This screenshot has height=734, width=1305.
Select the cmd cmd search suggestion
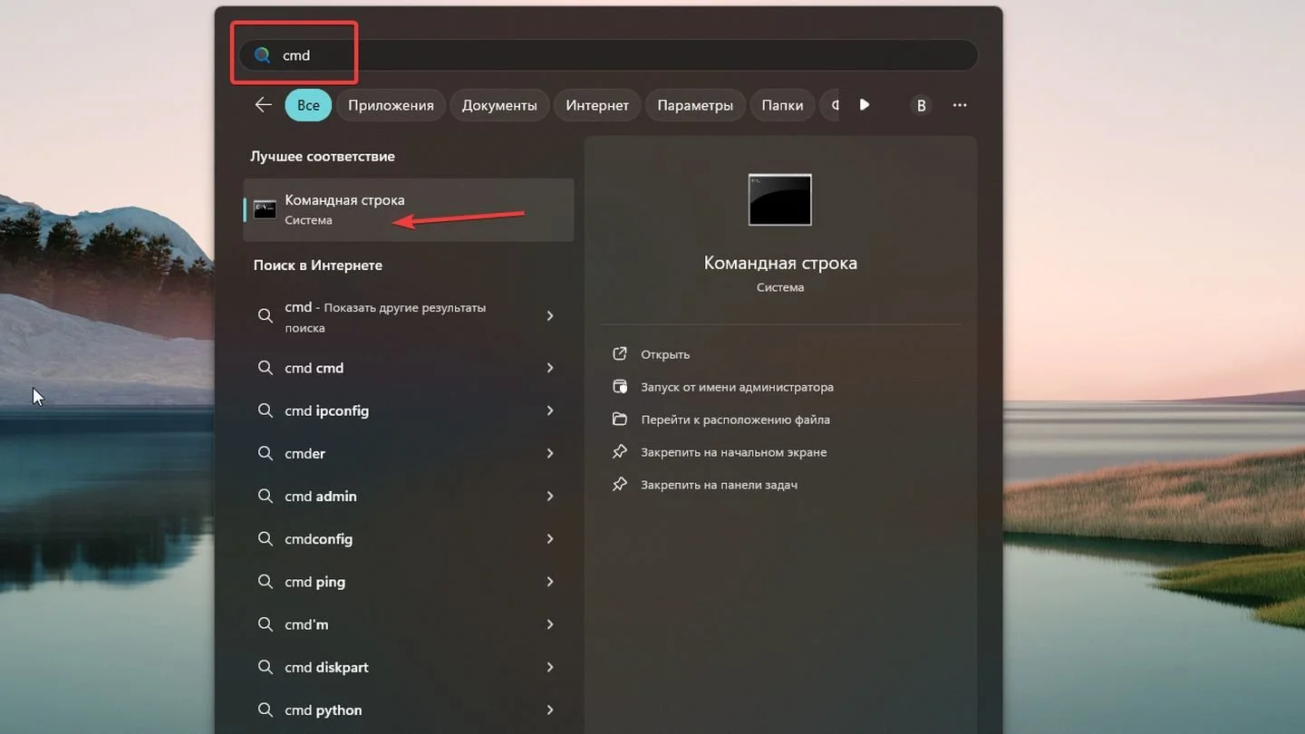[x=409, y=368]
